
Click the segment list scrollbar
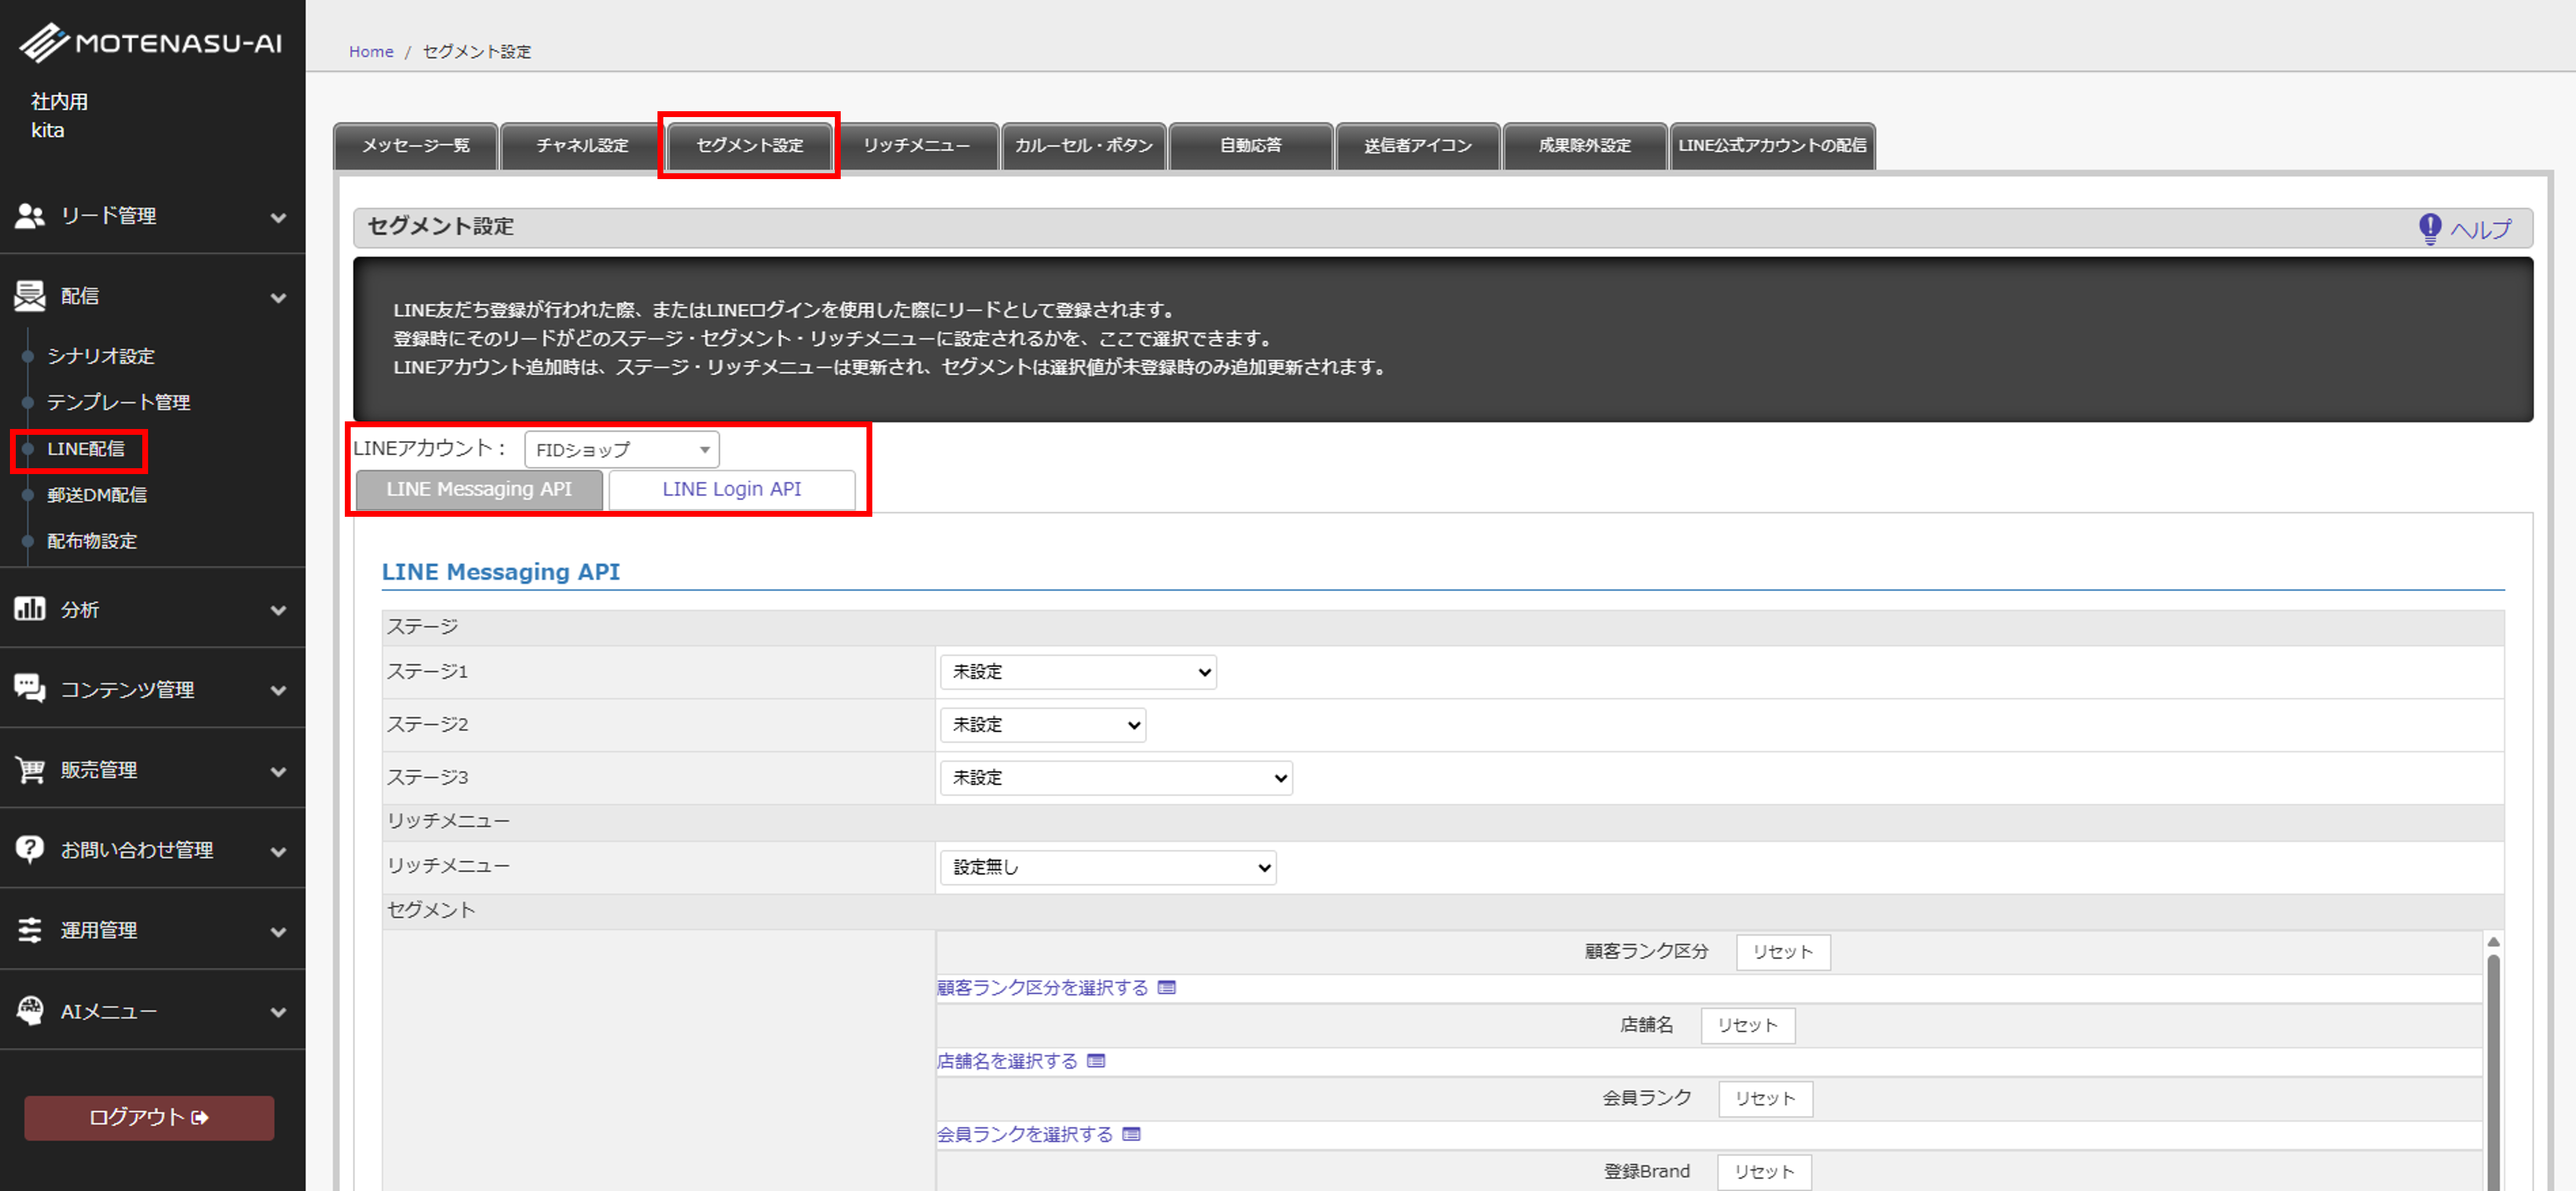pyautogui.click(x=2493, y=1060)
